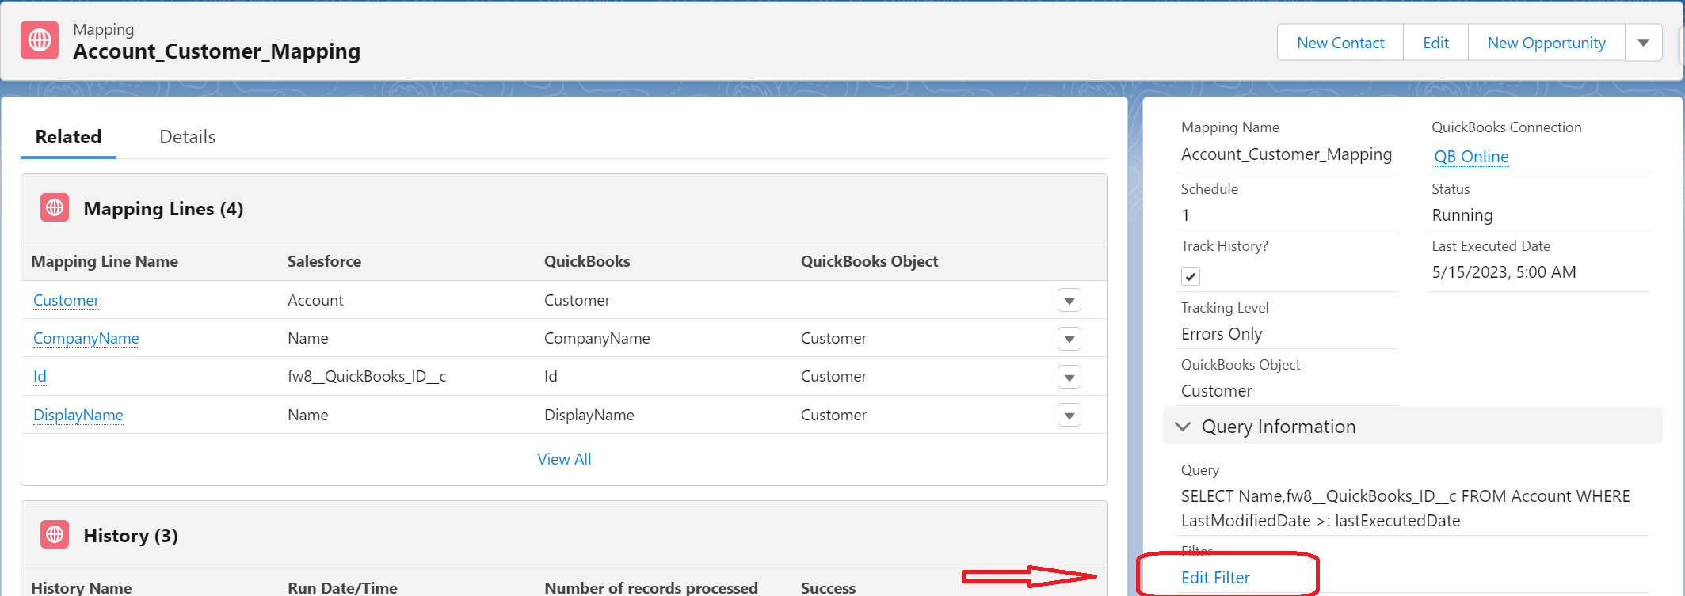The width and height of the screenshot is (1685, 596).
Task: Click the Edit button in the header
Action: 1435,43
